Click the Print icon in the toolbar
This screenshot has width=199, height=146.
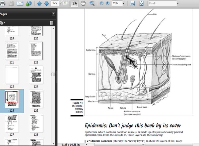click(x=2, y=3)
